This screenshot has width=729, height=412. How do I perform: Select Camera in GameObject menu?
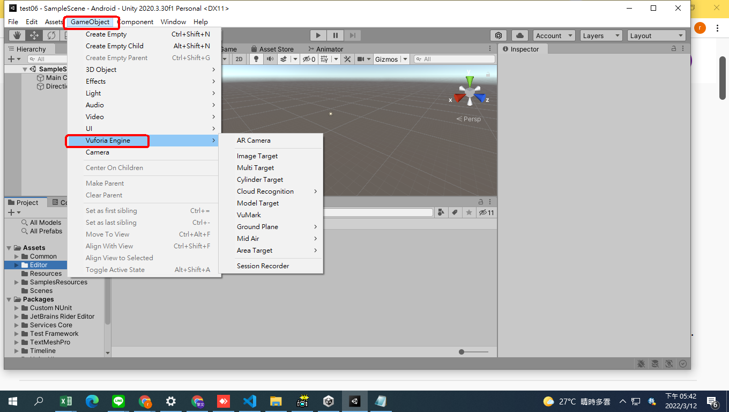144,152
